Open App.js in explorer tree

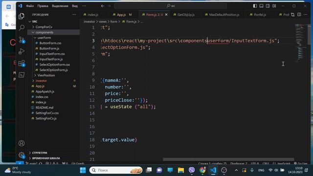[x=40, y=86]
